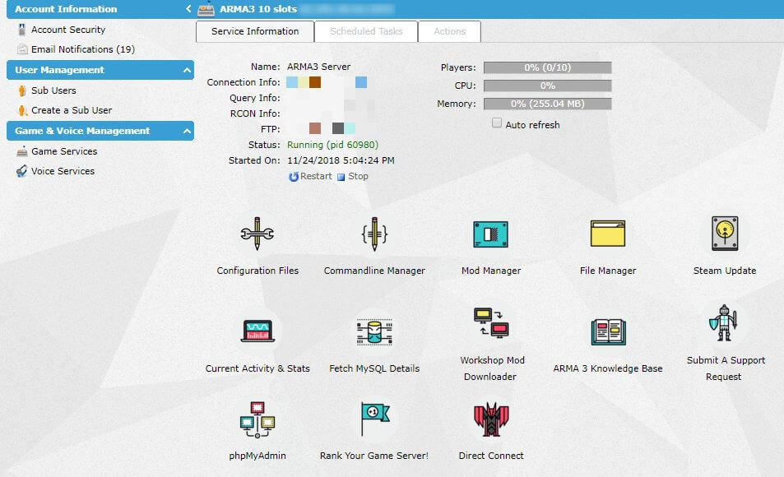Collapse the User Management section

pos(187,71)
